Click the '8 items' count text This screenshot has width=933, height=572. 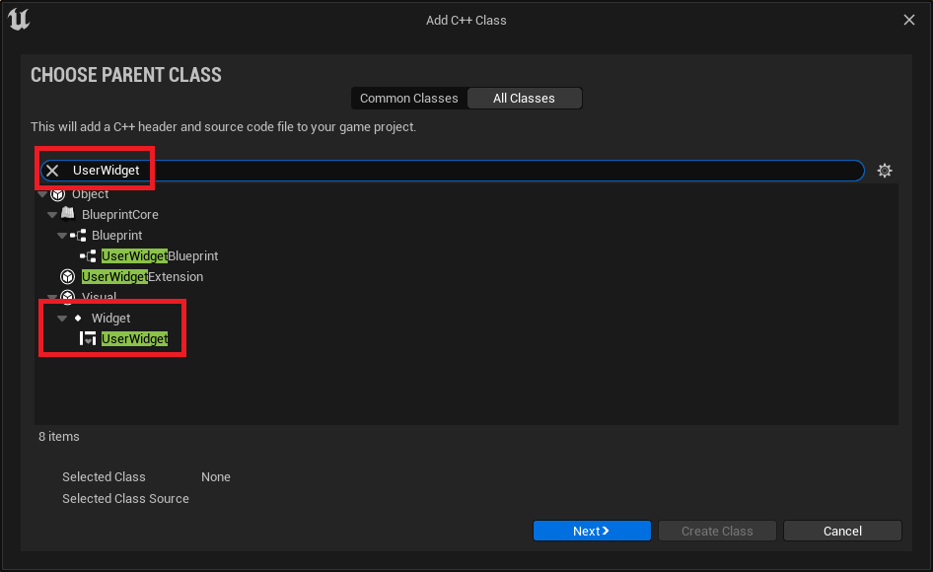tap(59, 436)
